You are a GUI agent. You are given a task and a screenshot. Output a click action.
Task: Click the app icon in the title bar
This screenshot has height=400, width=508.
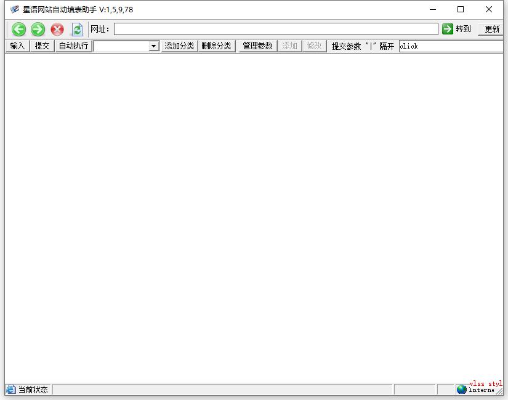click(15, 9)
